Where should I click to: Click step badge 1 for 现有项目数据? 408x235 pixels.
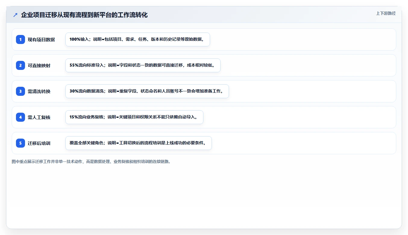click(x=20, y=39)
